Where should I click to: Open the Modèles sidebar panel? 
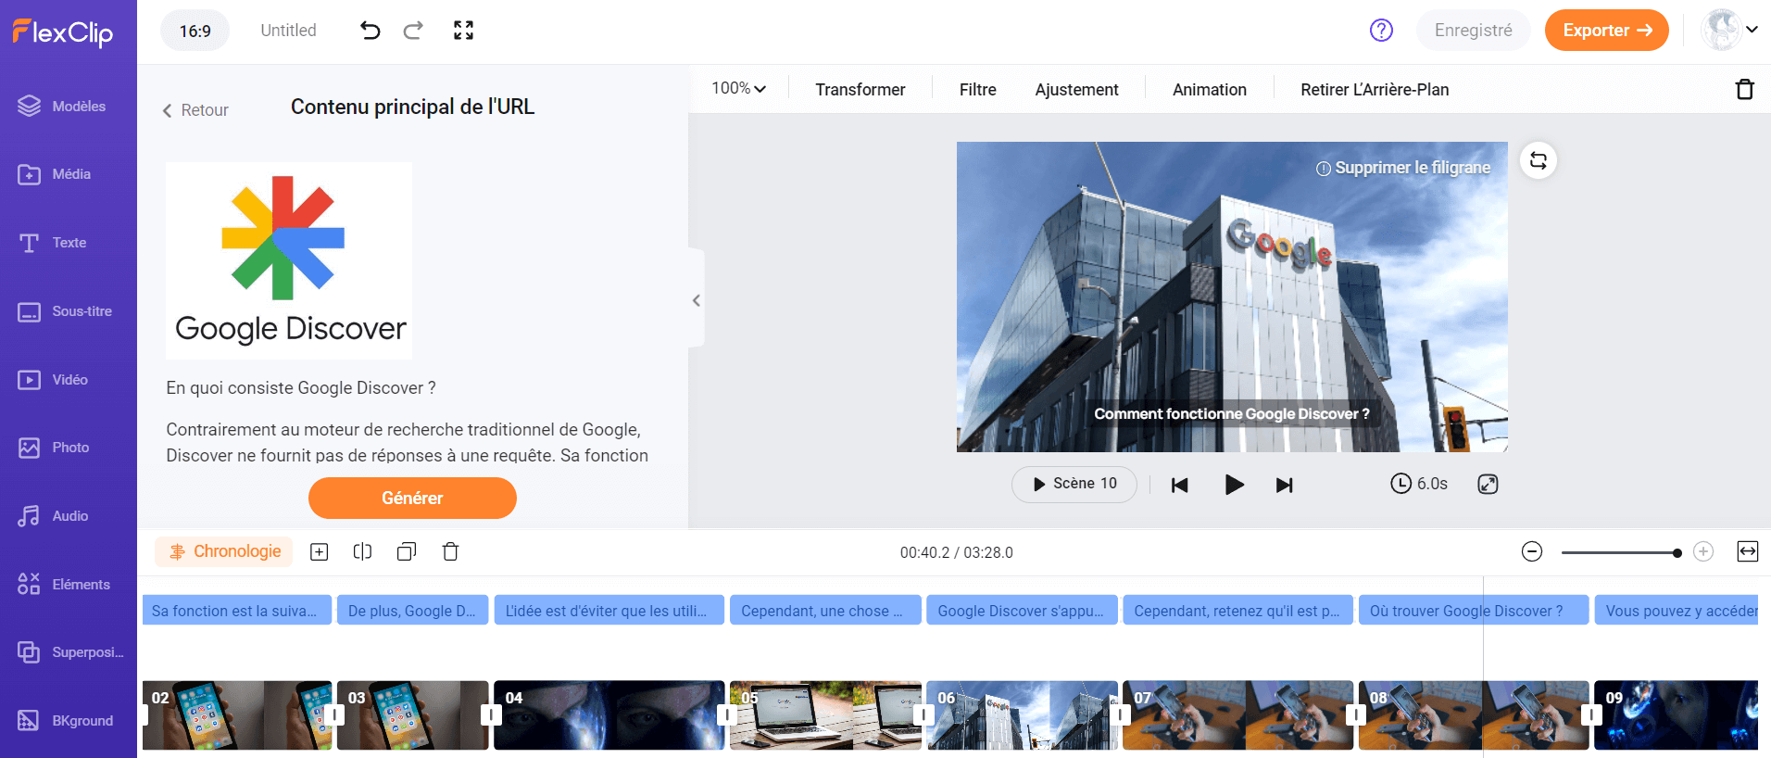(62, 107)
